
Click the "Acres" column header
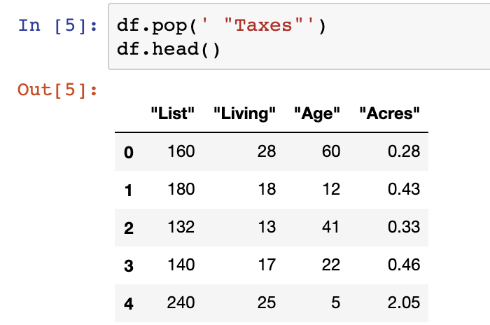(x=389, y=113)
